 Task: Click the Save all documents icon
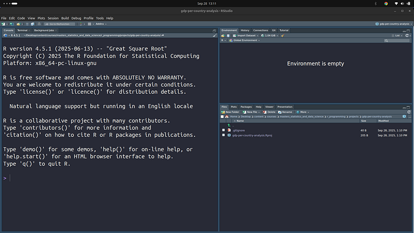point(32,24)
